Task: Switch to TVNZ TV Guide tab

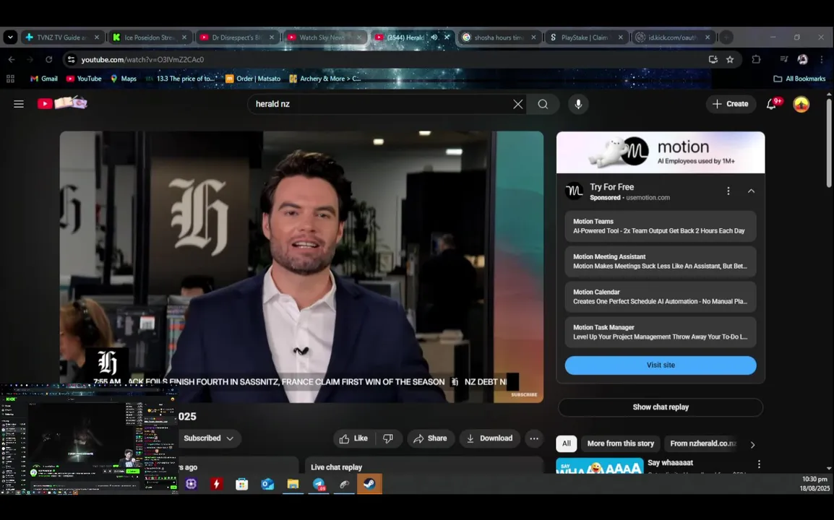Action: pos(61,38)
